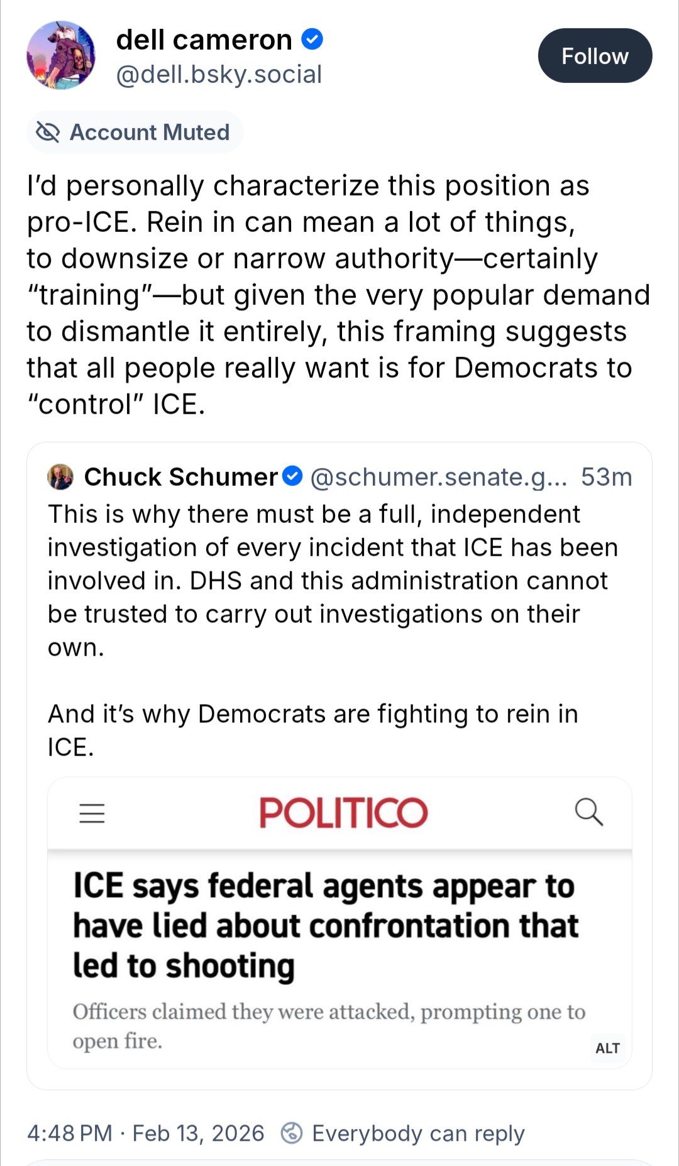The image size is (679, 1166).
Task: Open dell cameron's profile avatar
Action: (61, 55)
